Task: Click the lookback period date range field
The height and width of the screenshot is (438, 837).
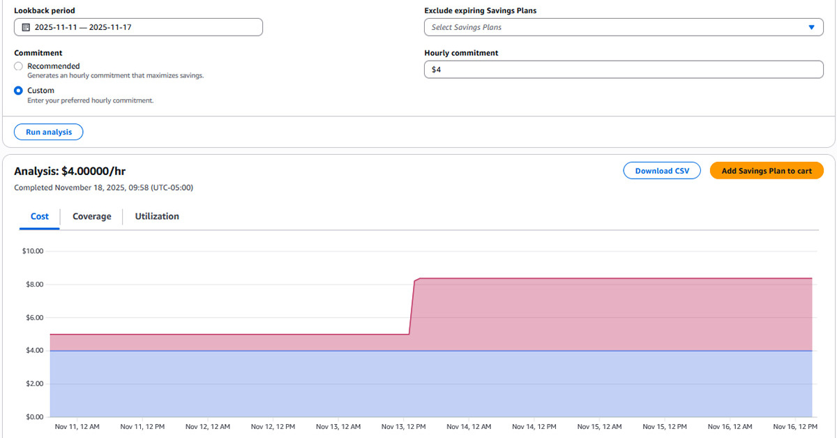Action: pos(138,27)
